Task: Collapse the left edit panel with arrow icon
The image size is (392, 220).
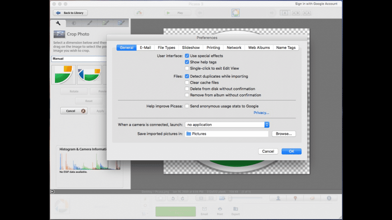Action: tap(52, 191)
